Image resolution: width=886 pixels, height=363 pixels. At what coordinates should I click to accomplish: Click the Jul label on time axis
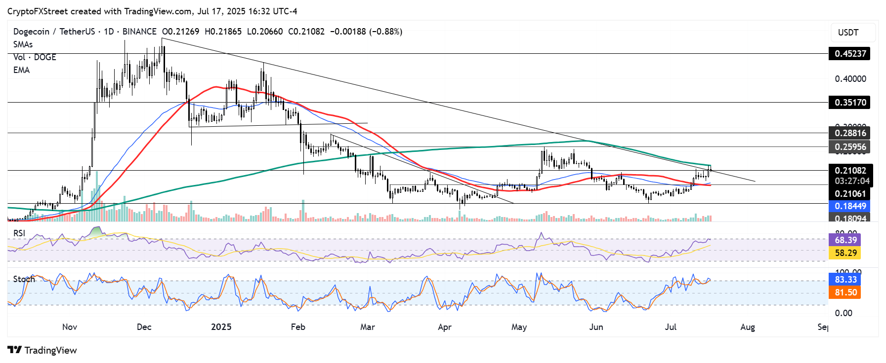pyautogui.click(x=671, y=327)
